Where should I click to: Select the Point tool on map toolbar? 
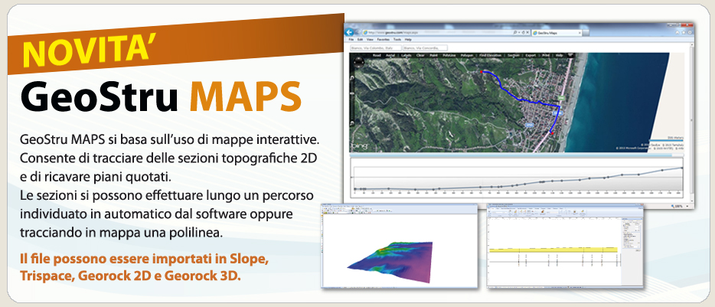point(433,56)
